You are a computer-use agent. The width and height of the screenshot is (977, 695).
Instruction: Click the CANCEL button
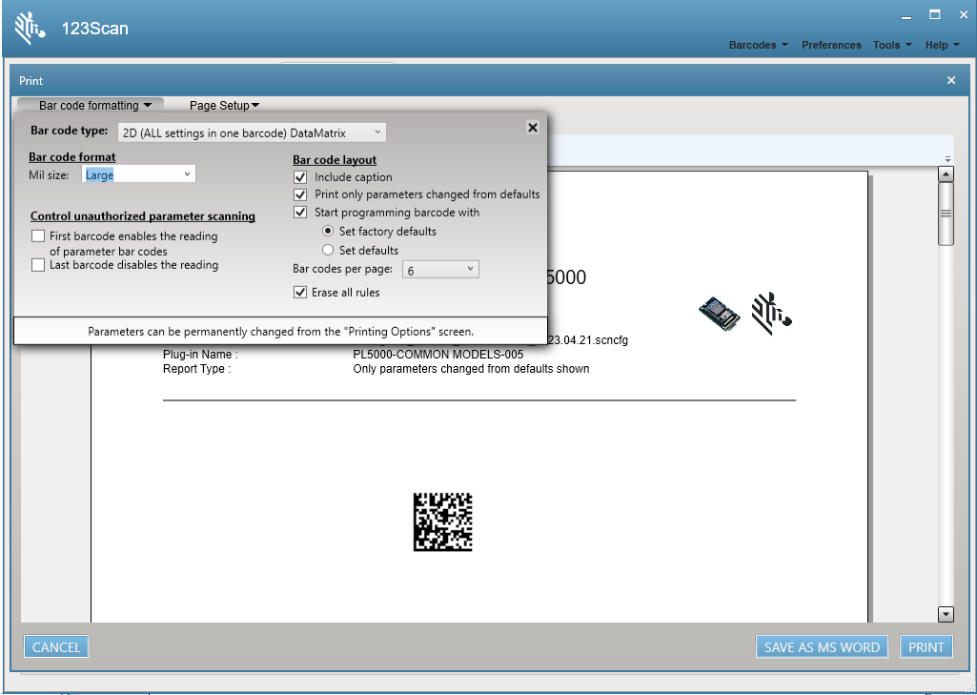(x=56, y=647)
